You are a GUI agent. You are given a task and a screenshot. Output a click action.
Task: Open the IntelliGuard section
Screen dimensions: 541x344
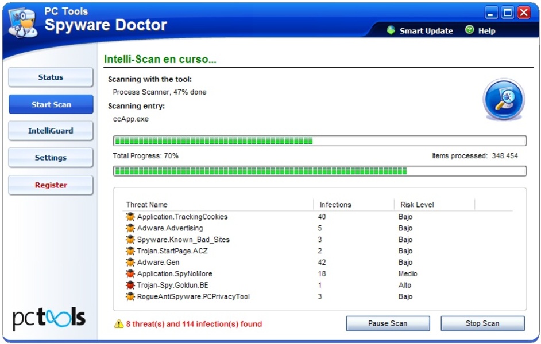point(51,131)
